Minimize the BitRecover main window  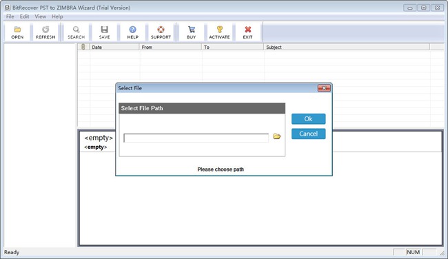click(409, 8)
